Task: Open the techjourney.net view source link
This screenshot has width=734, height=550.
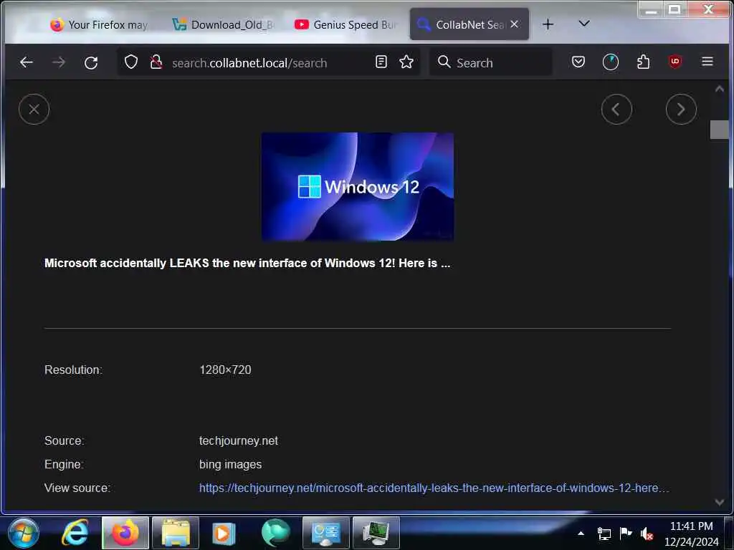Action: [434, 488]
